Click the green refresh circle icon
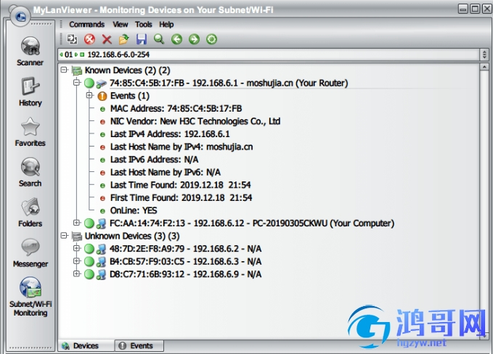The image size is (493, 354). 211,39
